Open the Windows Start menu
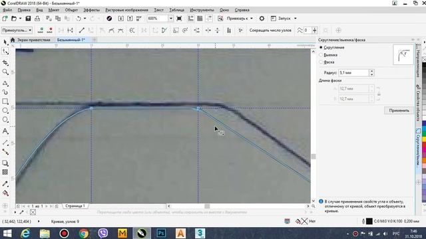The width and height of the screenshot is (426, 239). click(x=7, y=233)
